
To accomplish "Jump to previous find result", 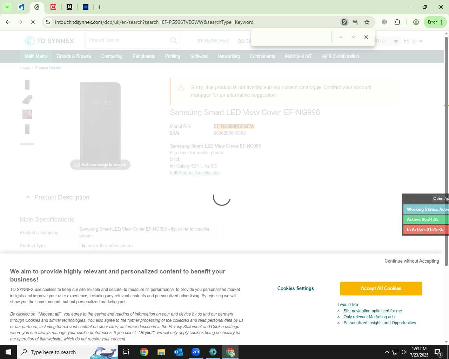I will (341, 37).
